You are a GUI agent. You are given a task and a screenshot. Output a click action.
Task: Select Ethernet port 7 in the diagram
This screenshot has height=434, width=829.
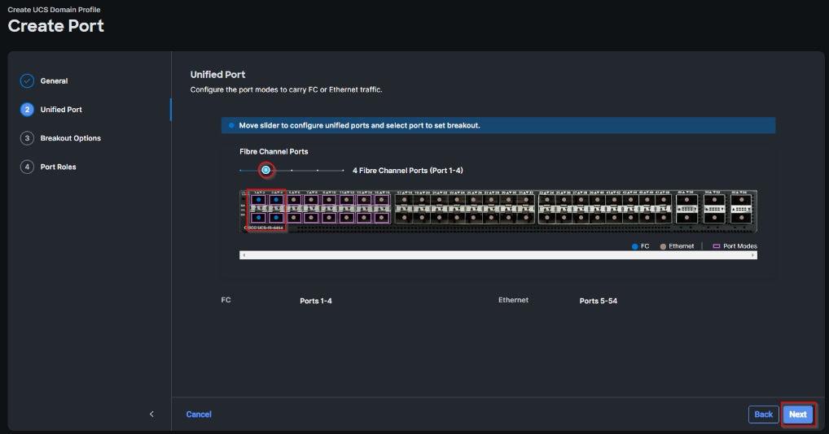pos(311,200)
